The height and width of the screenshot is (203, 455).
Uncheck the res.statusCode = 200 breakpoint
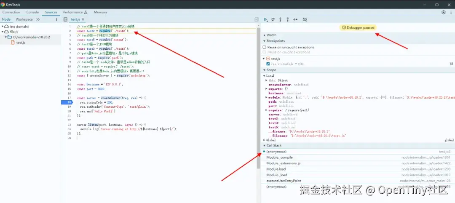click(x=268, y=64)
